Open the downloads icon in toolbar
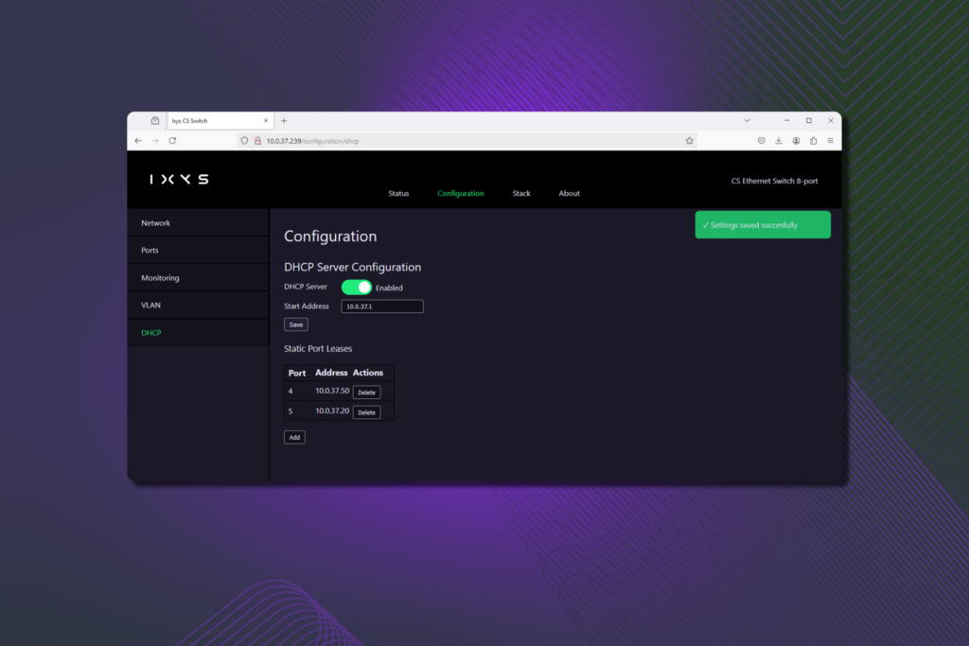Screen dimensions: 969x646 (779, 141)
